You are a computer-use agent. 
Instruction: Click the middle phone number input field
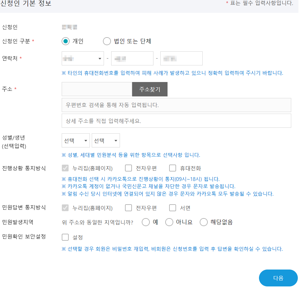click(132, 58)
